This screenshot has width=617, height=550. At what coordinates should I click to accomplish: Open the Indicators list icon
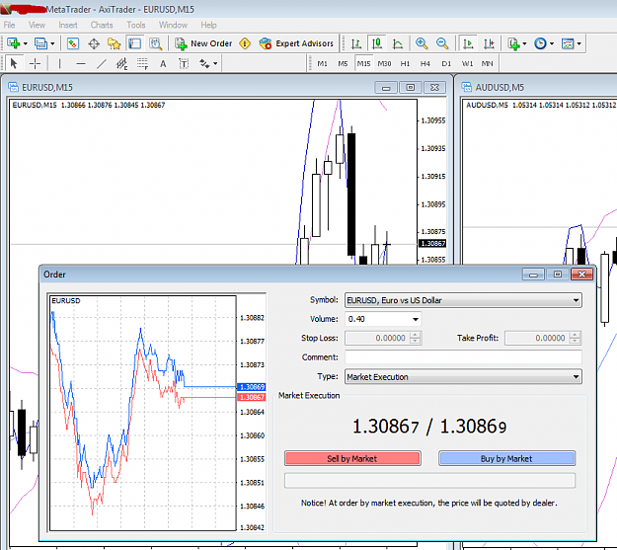[x=514, y=43]
